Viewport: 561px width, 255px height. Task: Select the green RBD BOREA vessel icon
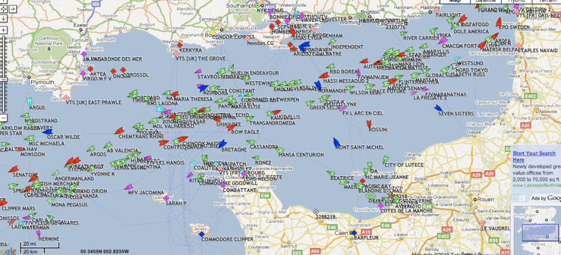[x=330, y=66]
